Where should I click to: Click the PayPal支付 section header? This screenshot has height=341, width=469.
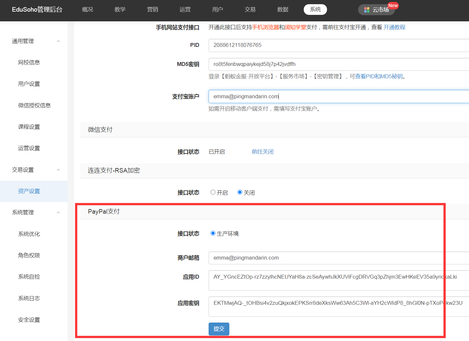275,211
